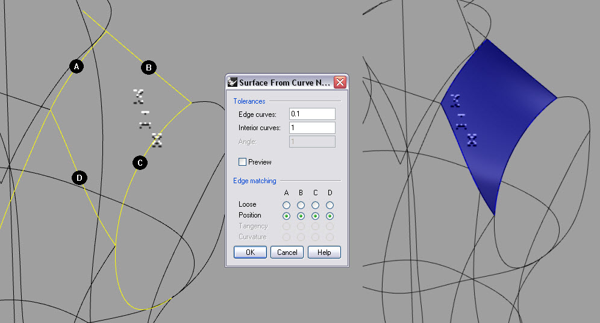Select Loose matching for edge A
Screen dimensions: 600x323
coord(286,205)
